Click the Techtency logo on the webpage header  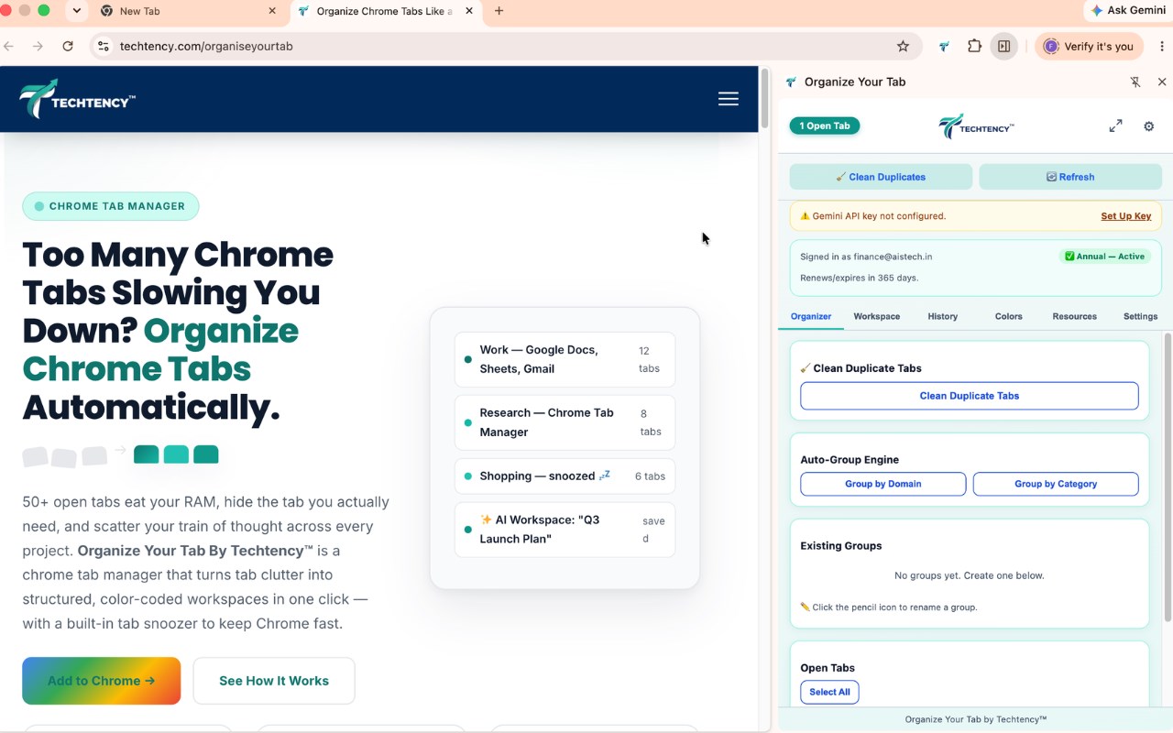(78, 99)
